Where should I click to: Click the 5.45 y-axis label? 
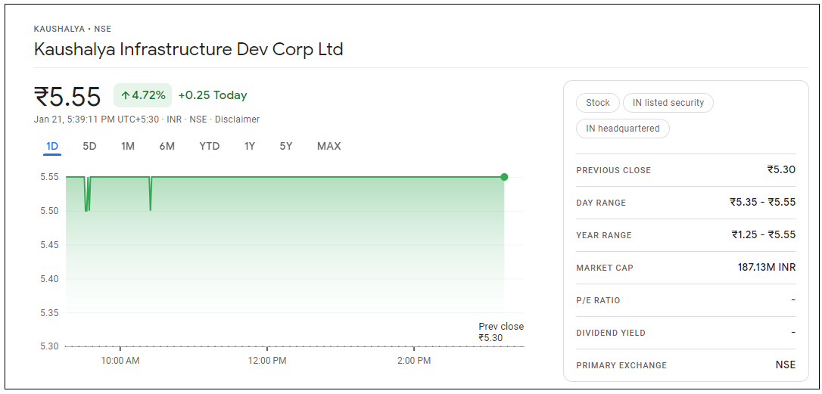click(x=49, y=245)
